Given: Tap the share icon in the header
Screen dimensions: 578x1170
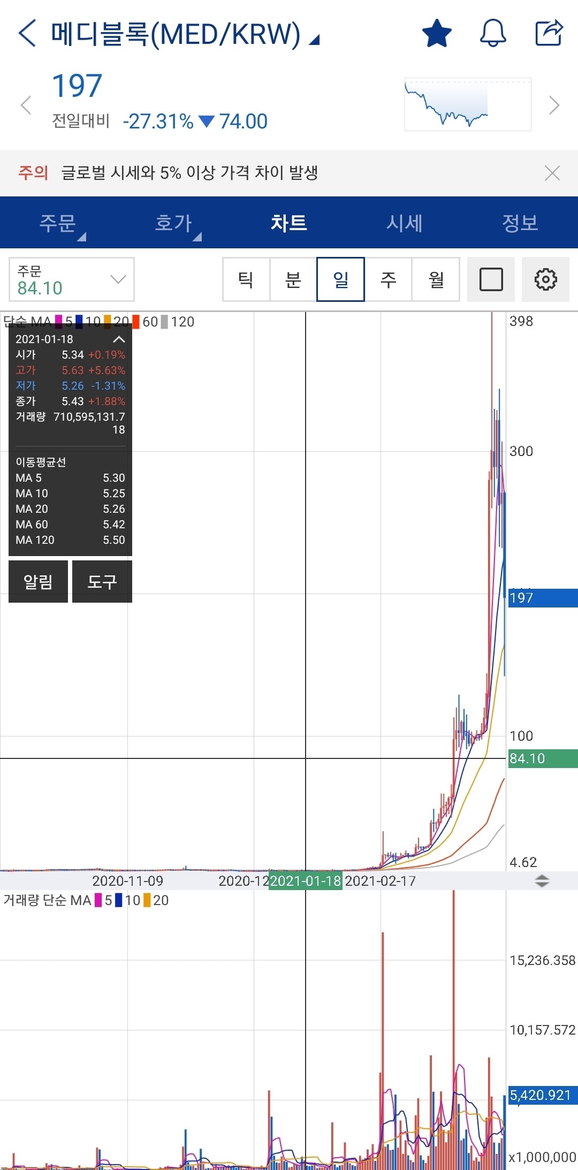Looking at the screenshot, I should [549, 33].
